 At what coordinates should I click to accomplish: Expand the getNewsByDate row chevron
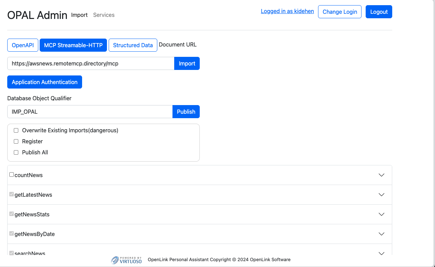tap(382, 234)
